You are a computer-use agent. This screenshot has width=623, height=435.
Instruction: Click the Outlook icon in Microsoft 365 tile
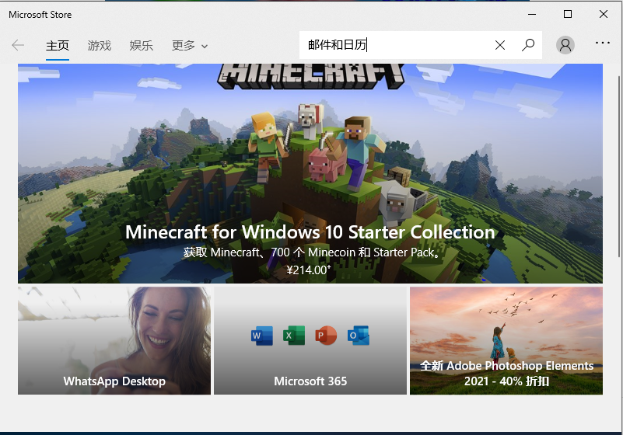point(359,336)
